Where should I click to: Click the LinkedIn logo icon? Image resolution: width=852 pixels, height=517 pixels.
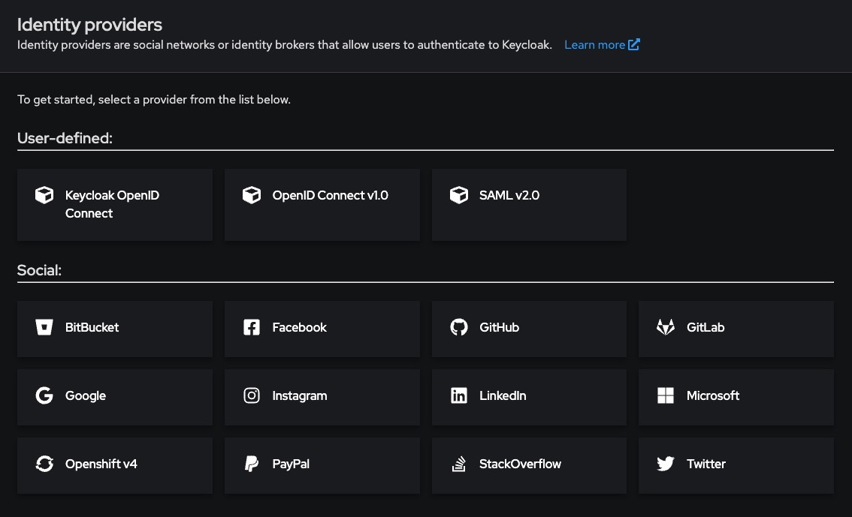click(458, 395)
